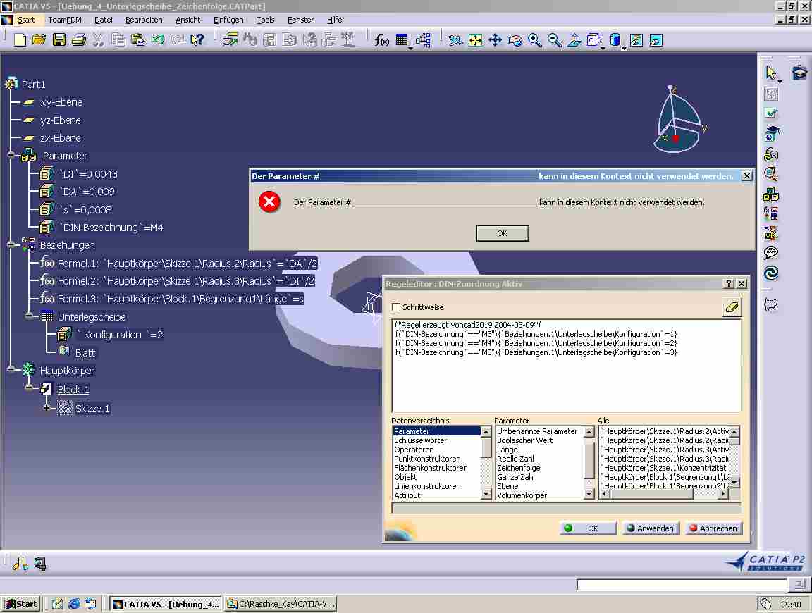Click the Fit All In view icon
Viewport: 812px width, 613px height.
(x=475, y=40)
